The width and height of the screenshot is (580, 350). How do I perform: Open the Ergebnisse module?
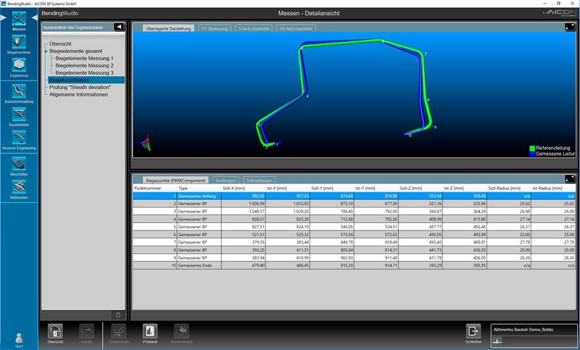[19, 65]
